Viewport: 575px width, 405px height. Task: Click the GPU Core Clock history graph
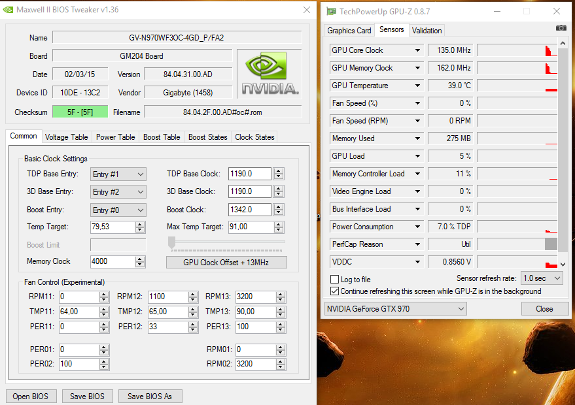[517, 50]
